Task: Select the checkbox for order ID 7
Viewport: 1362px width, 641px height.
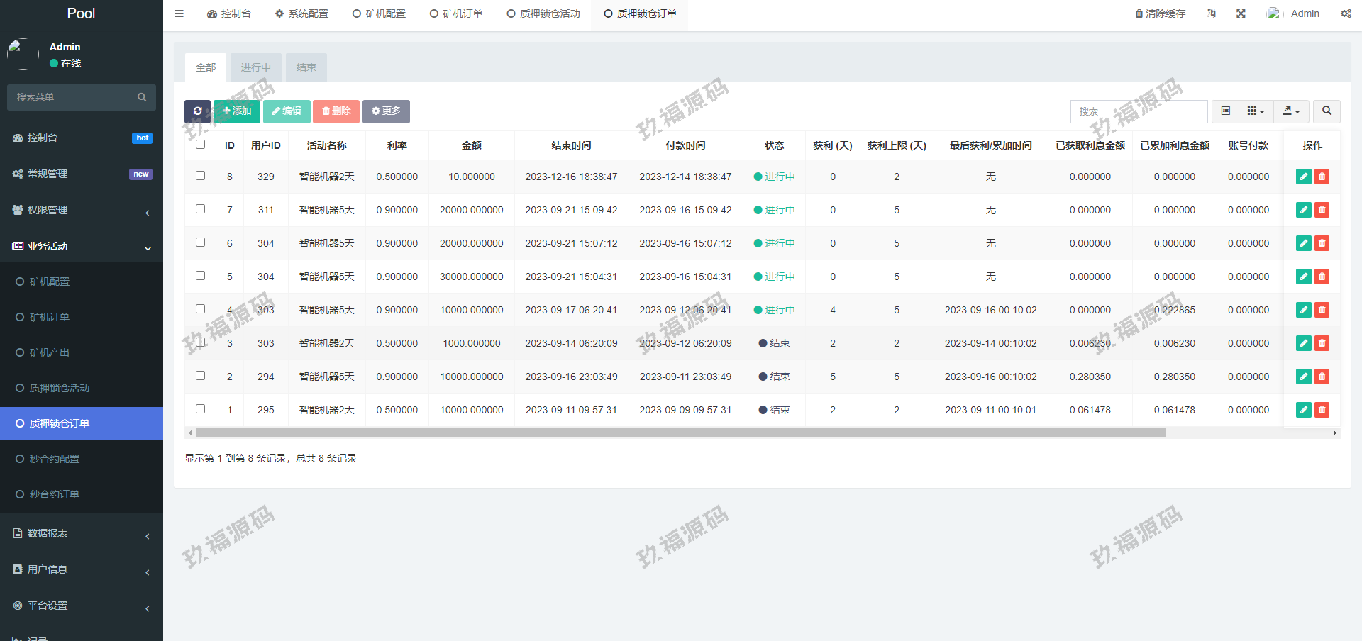Action: pyautogui.click(x=201, y=209)
